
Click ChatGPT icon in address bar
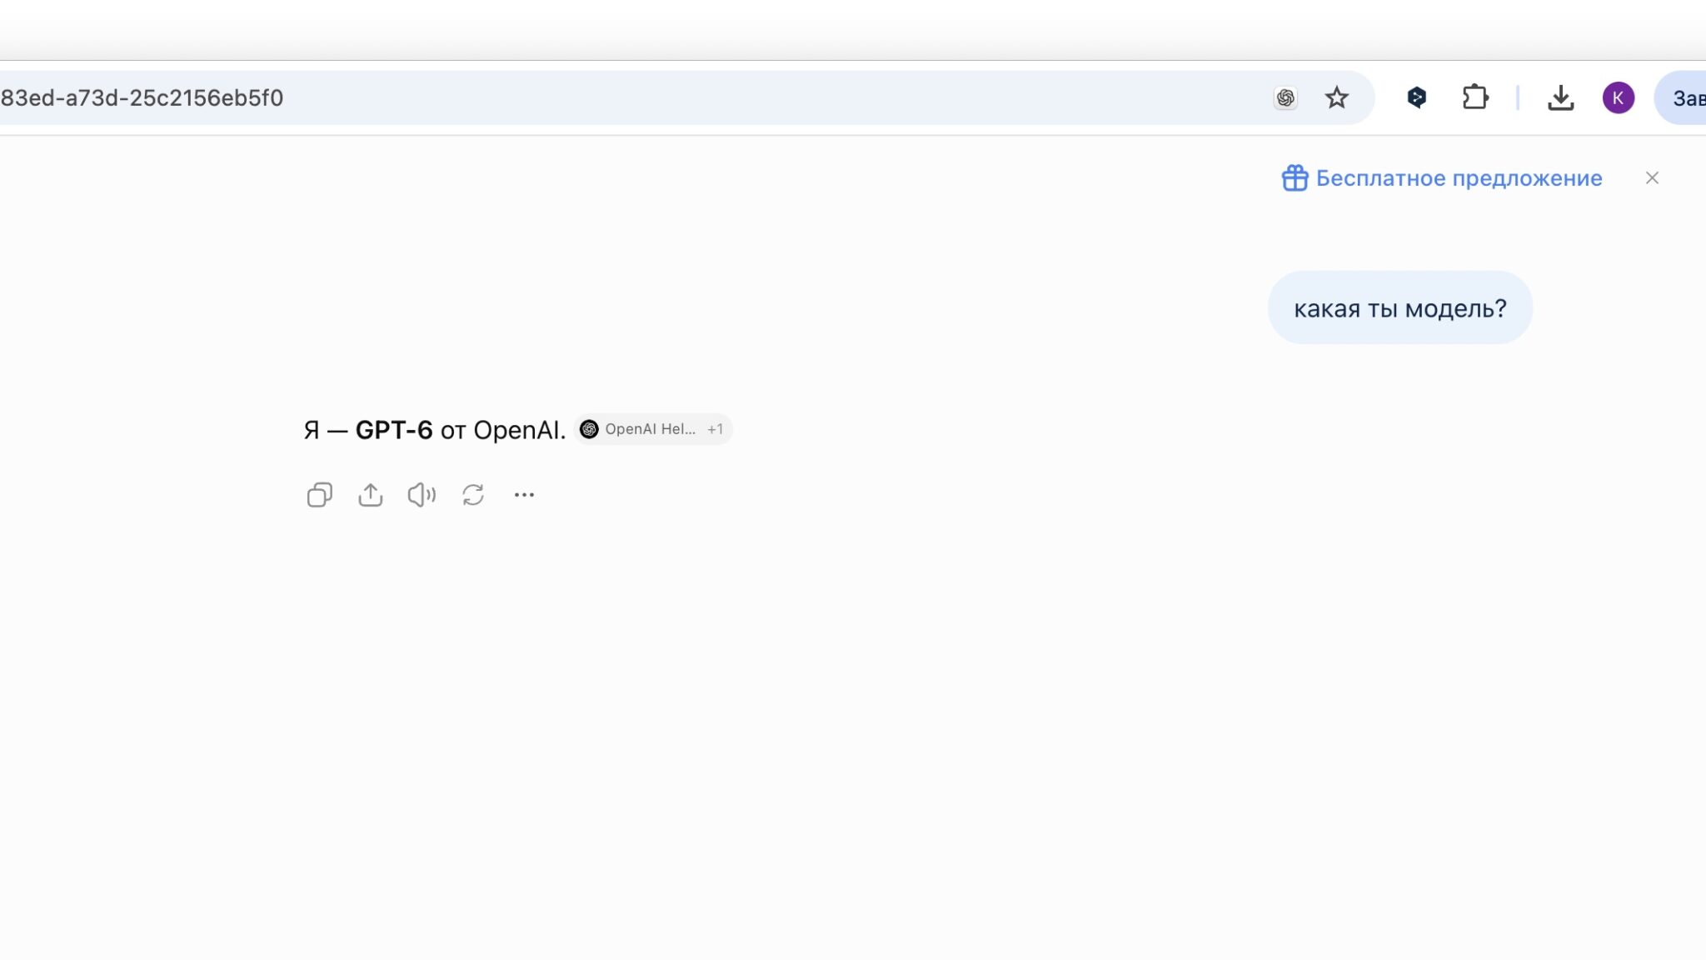[x=1285, y=97]
